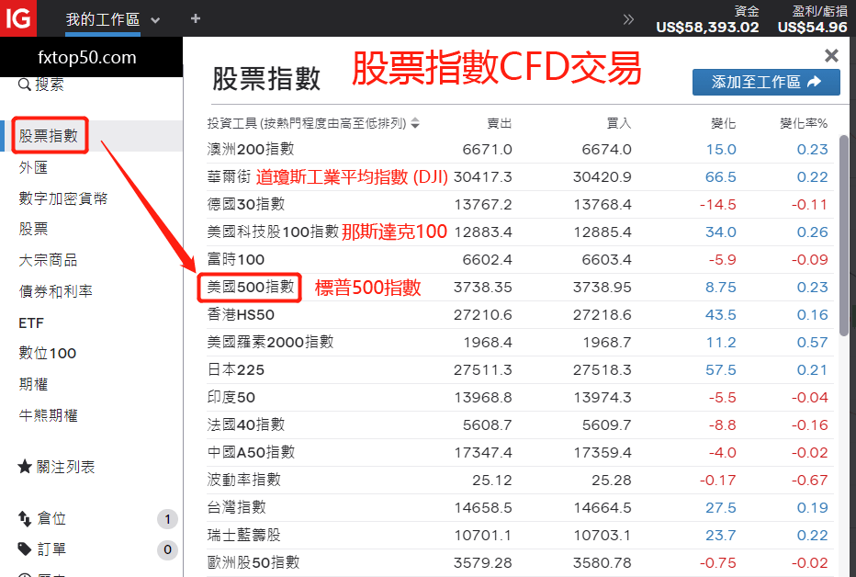This screenshot has height=577, width=856.
Task: Open 富時100 row
Action: pyautogui.click(x=520, y=259)
